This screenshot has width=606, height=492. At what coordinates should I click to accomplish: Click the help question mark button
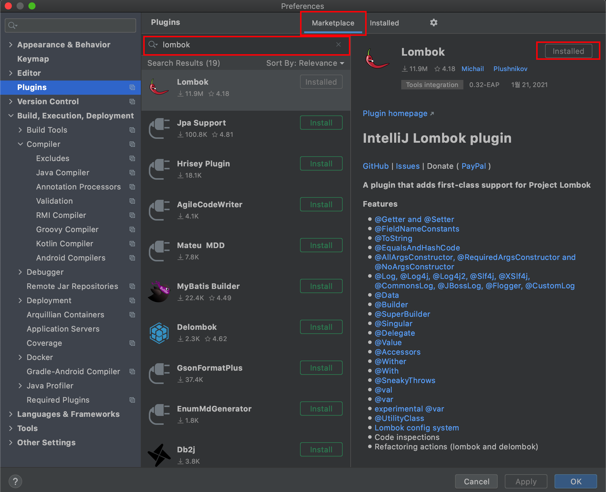[15, 481]
